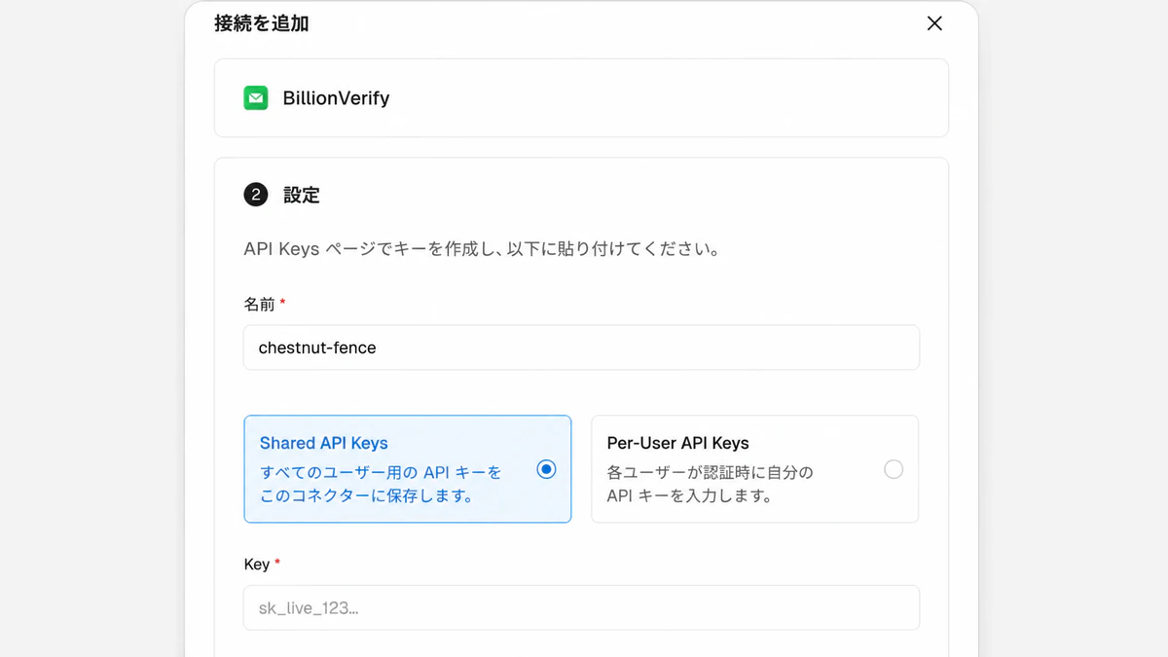Focus the Key input with sk_live_123 placeholder

click(581, 607)
